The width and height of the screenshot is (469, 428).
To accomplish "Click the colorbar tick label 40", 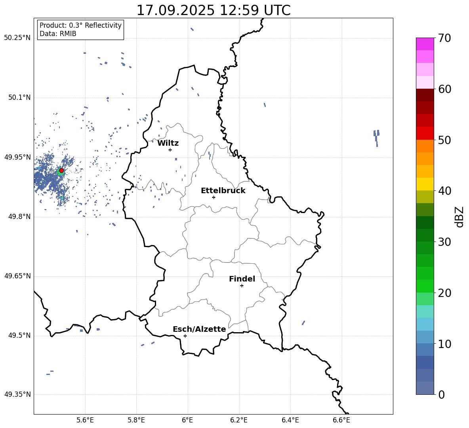I will (444, 191).
